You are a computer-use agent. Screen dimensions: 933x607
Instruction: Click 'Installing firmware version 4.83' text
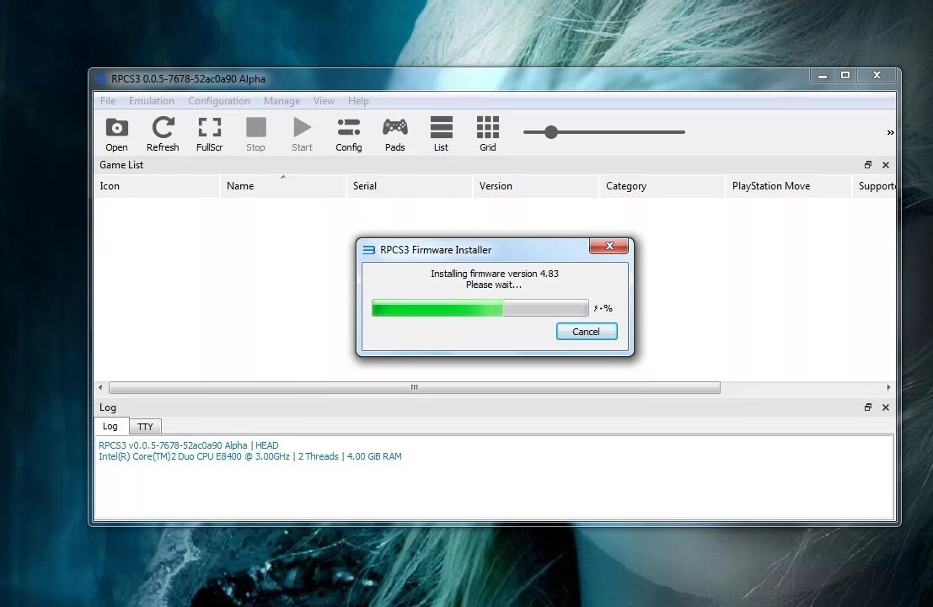pos(495,274)
